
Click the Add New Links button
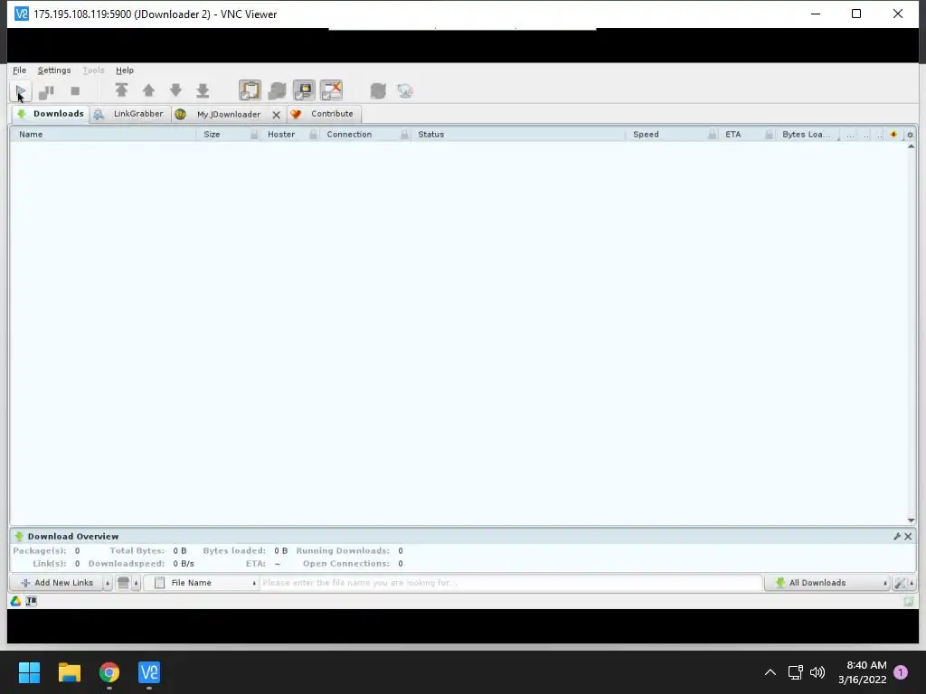(57, 583)
